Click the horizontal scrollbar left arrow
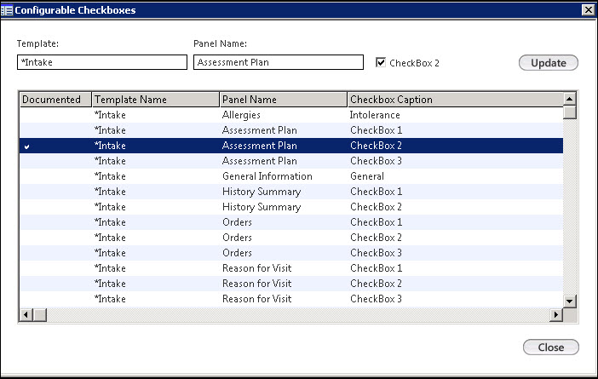The width and height of the screenshot is (598, 379). 26,315
